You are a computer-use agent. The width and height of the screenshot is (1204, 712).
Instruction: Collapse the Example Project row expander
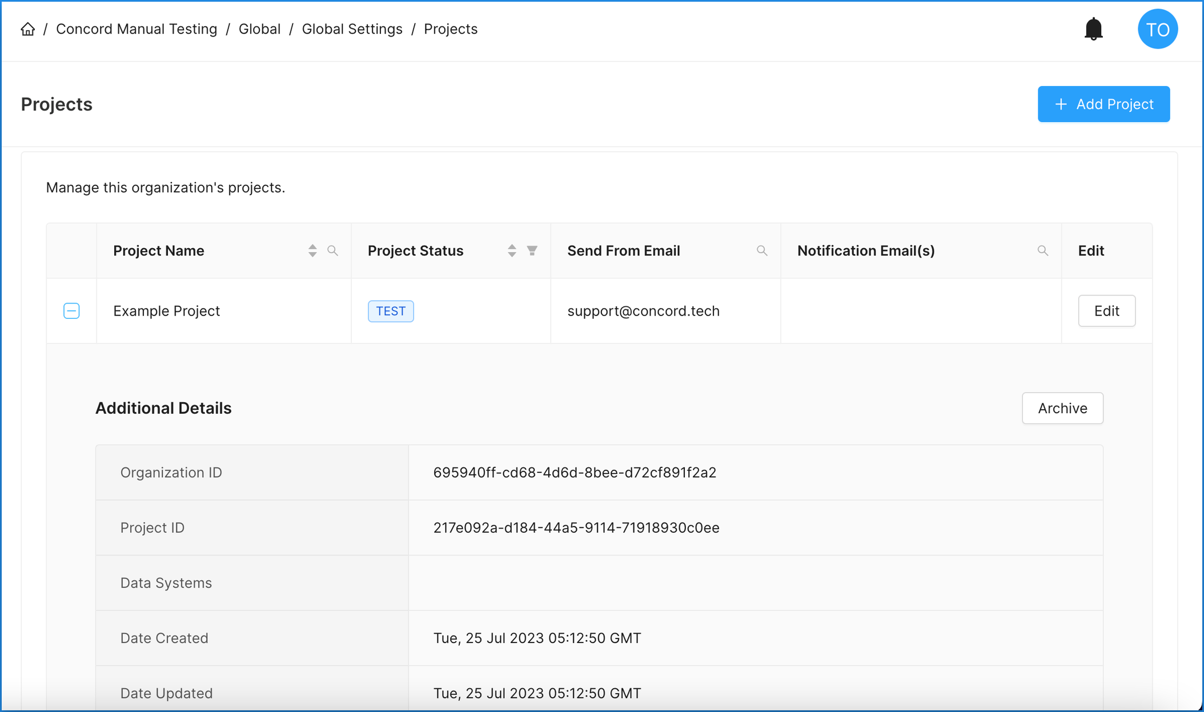(x=71, y=311)
